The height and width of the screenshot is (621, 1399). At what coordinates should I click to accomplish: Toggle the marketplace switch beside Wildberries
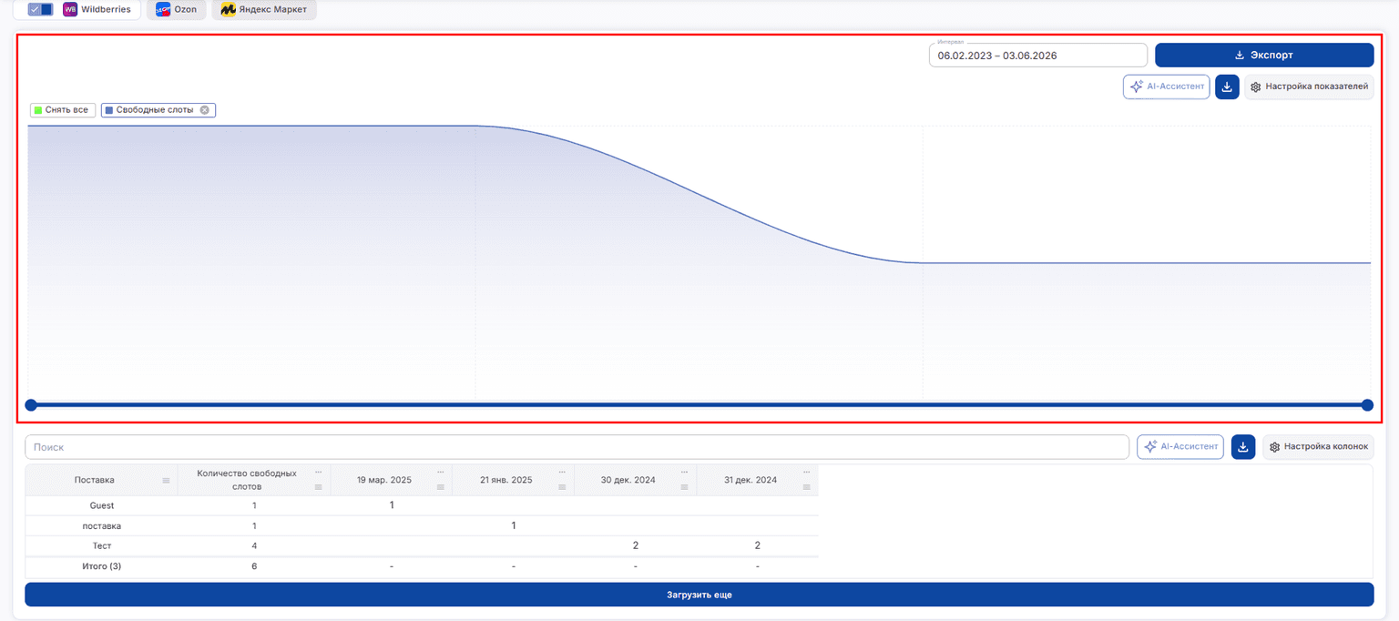pyautogui.click(x=40, y=9)
